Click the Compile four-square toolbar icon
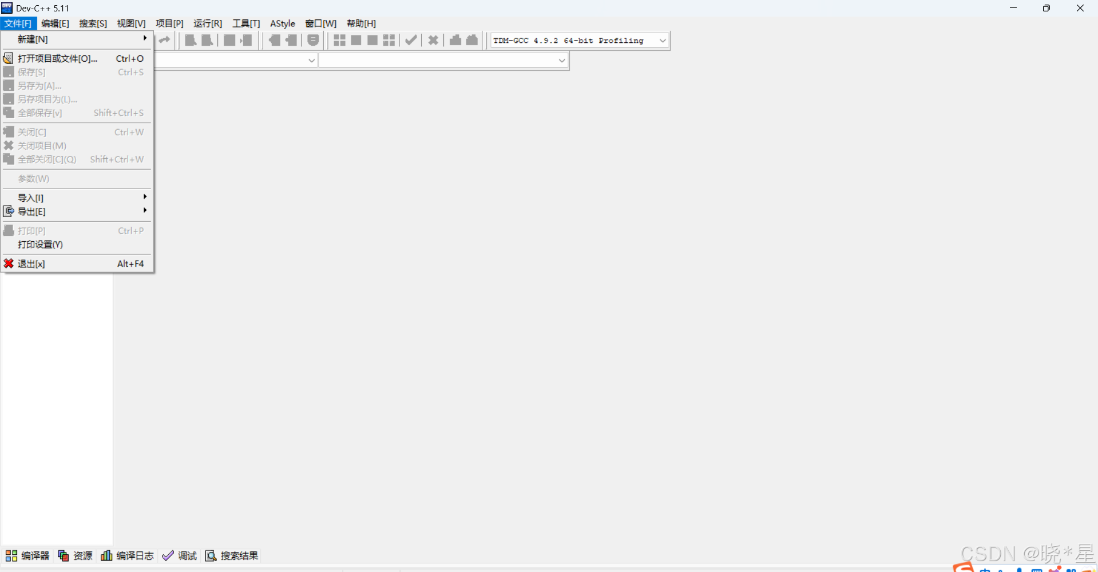 click(339, 40)
